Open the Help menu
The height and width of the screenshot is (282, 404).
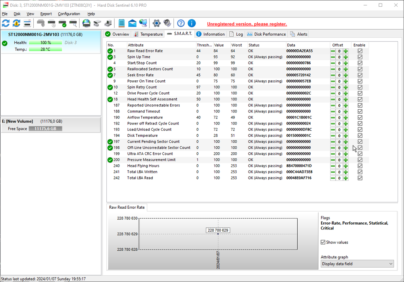[91, 14]
